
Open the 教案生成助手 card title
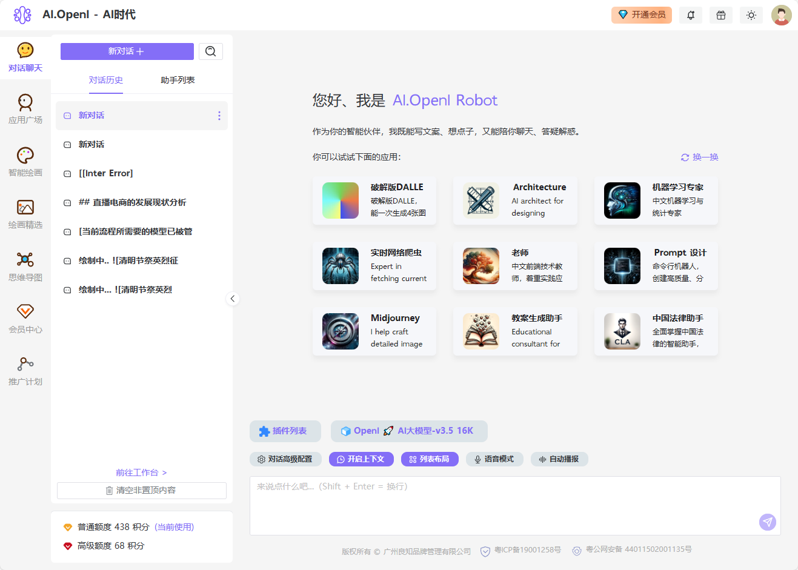pos(537,318)
